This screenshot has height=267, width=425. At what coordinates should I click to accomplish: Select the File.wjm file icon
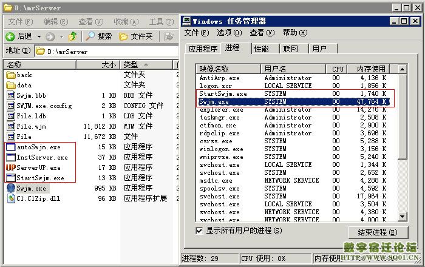(x=11, y=126)
